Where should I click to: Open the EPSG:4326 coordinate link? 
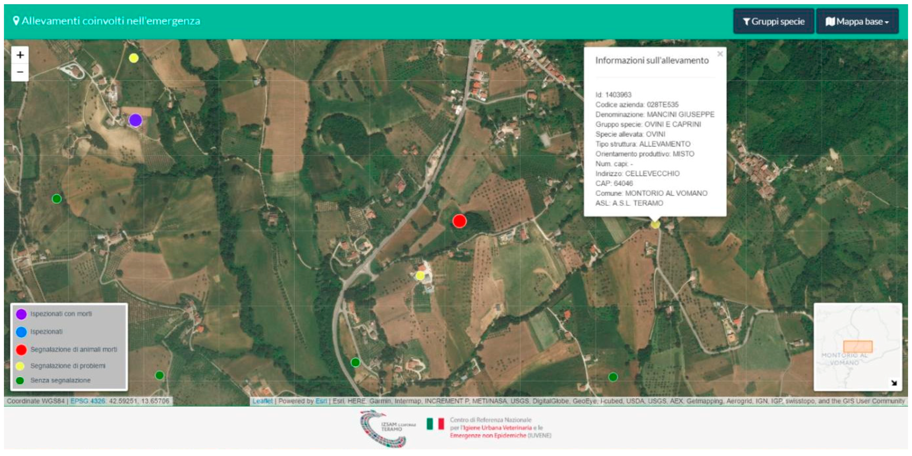pyautogui.click(x=87, y=401)
